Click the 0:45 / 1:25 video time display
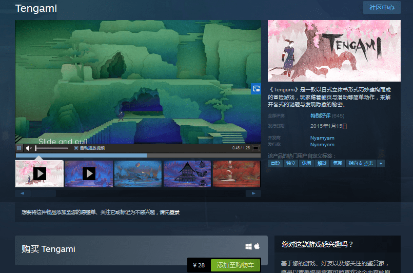This screenshot has height=273, width=413. (x=241, y=148)
